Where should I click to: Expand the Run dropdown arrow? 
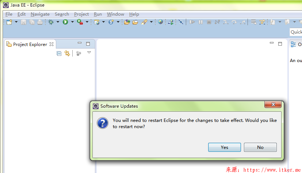click(x=72, y=22)
